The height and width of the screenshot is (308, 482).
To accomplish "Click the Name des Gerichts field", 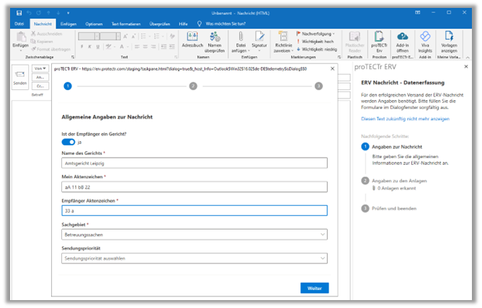I will pos(195,163).
